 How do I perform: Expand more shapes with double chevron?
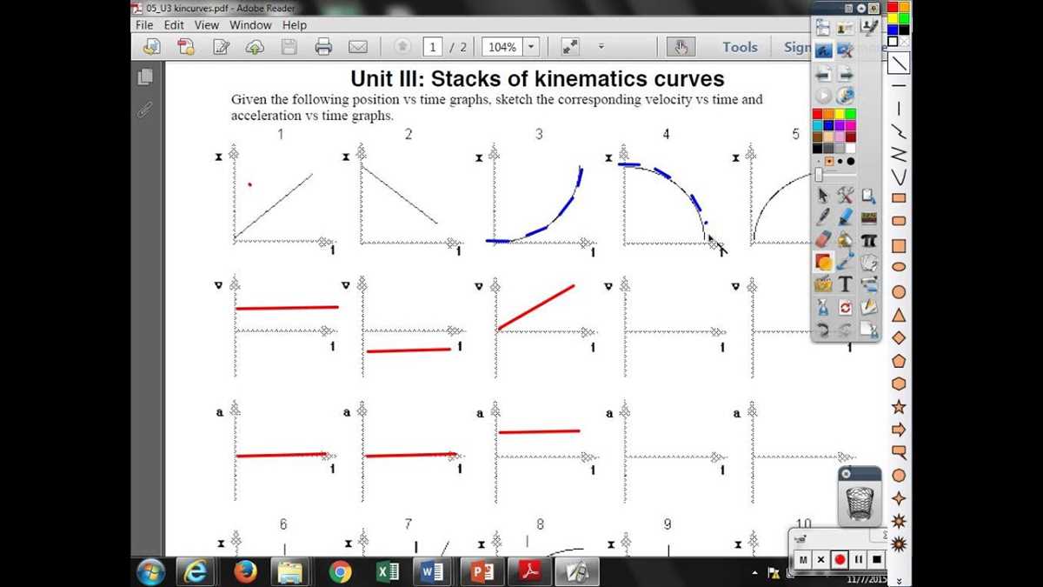pyautogui.click(x=899, y=579)
